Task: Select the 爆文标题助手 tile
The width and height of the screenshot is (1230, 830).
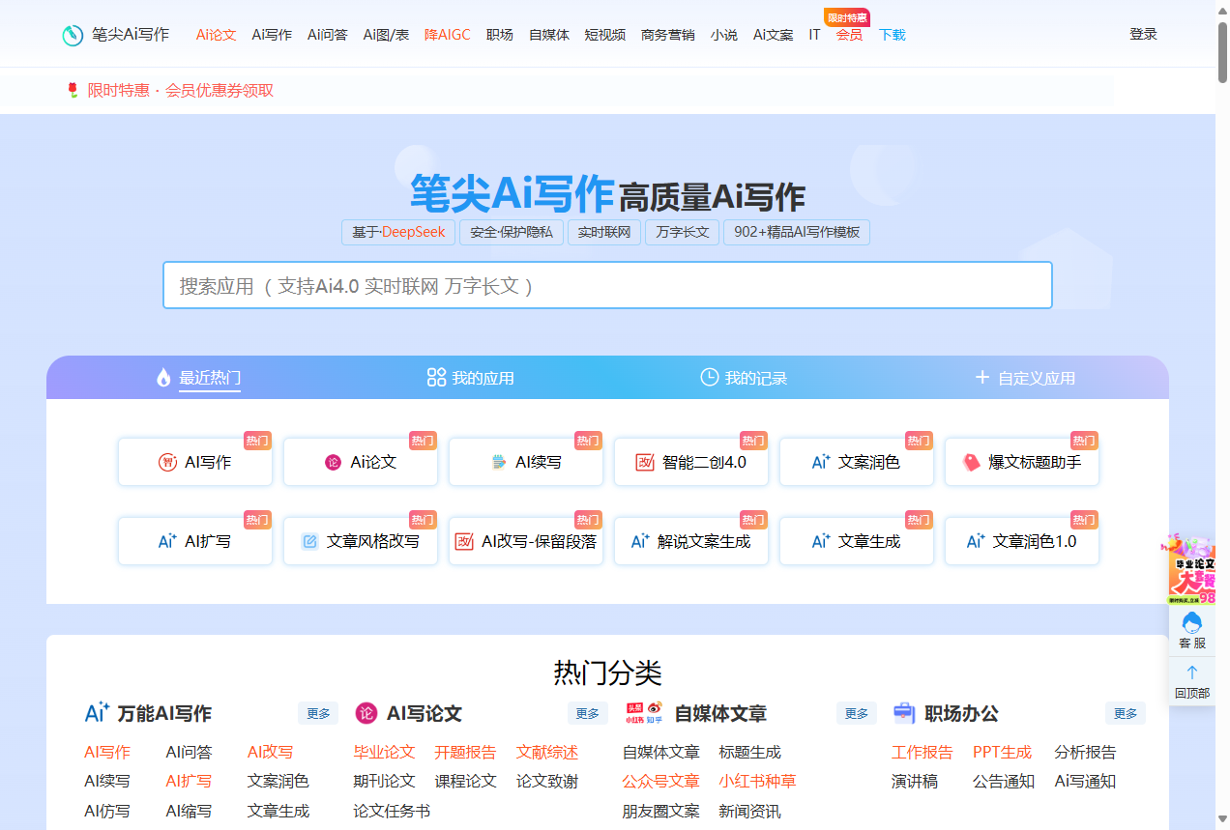Action: click(1022, 462)
